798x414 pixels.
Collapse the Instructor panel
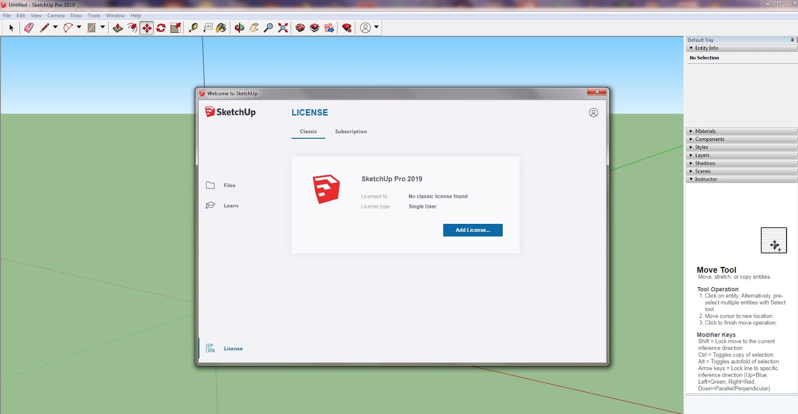click(x=742, y=179)
